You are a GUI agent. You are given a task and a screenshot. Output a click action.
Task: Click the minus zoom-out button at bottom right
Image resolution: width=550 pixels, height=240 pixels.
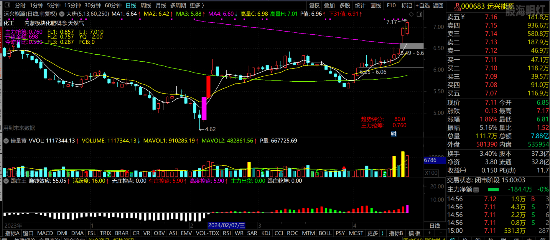coord(441,233)
